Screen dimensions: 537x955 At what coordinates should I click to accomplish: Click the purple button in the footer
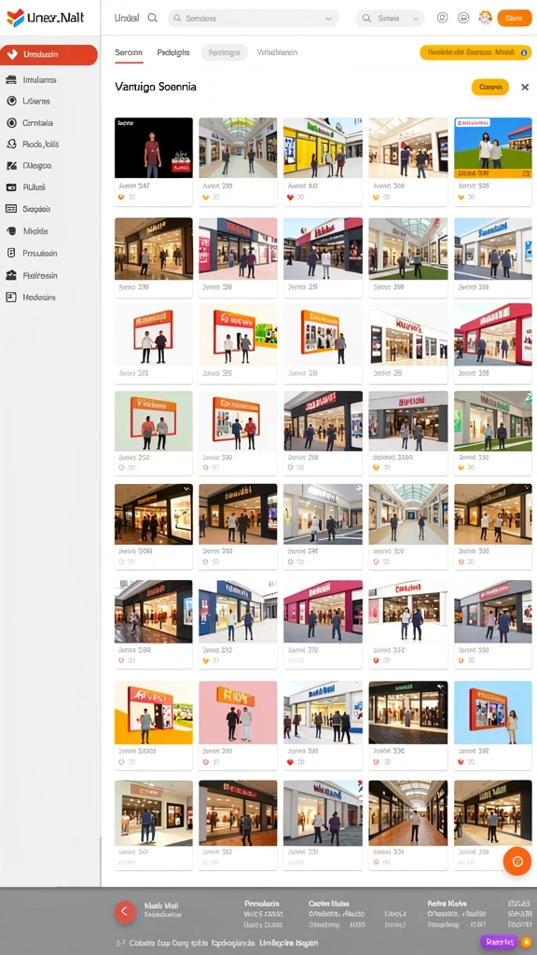499,942
